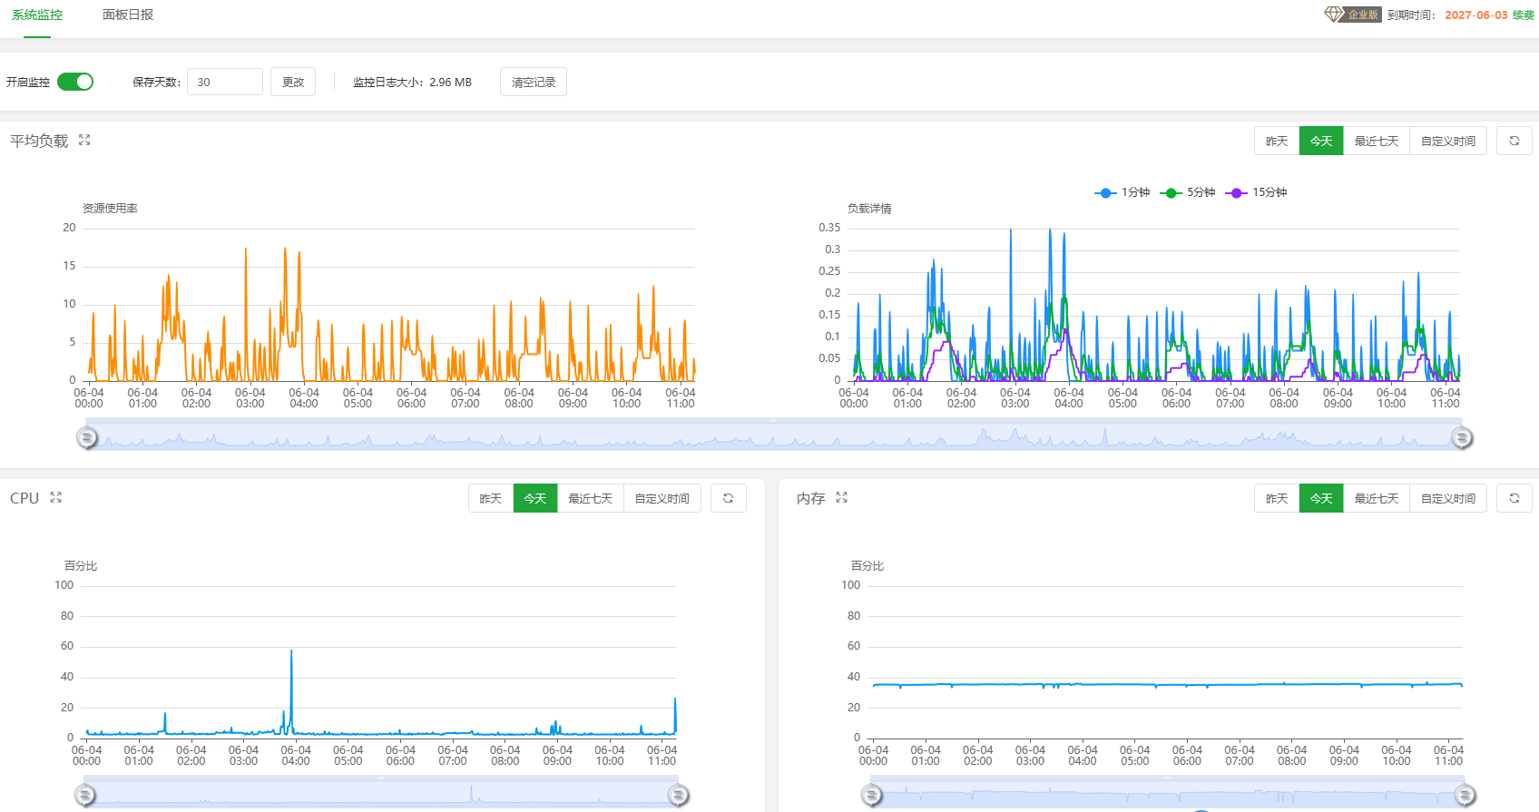
Task: Select 昨天 for 内存 chart
Action: point(1277,498)
